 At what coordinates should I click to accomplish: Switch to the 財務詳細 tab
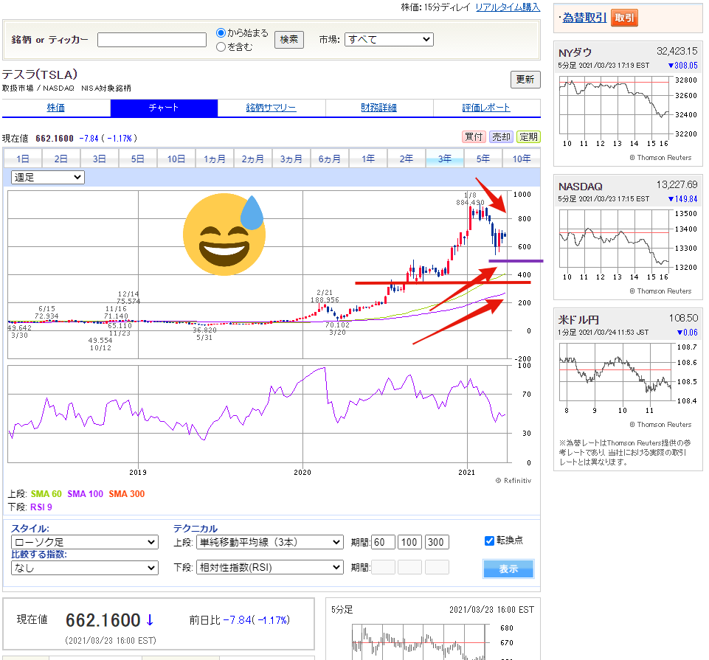click(x=379, y=108)
